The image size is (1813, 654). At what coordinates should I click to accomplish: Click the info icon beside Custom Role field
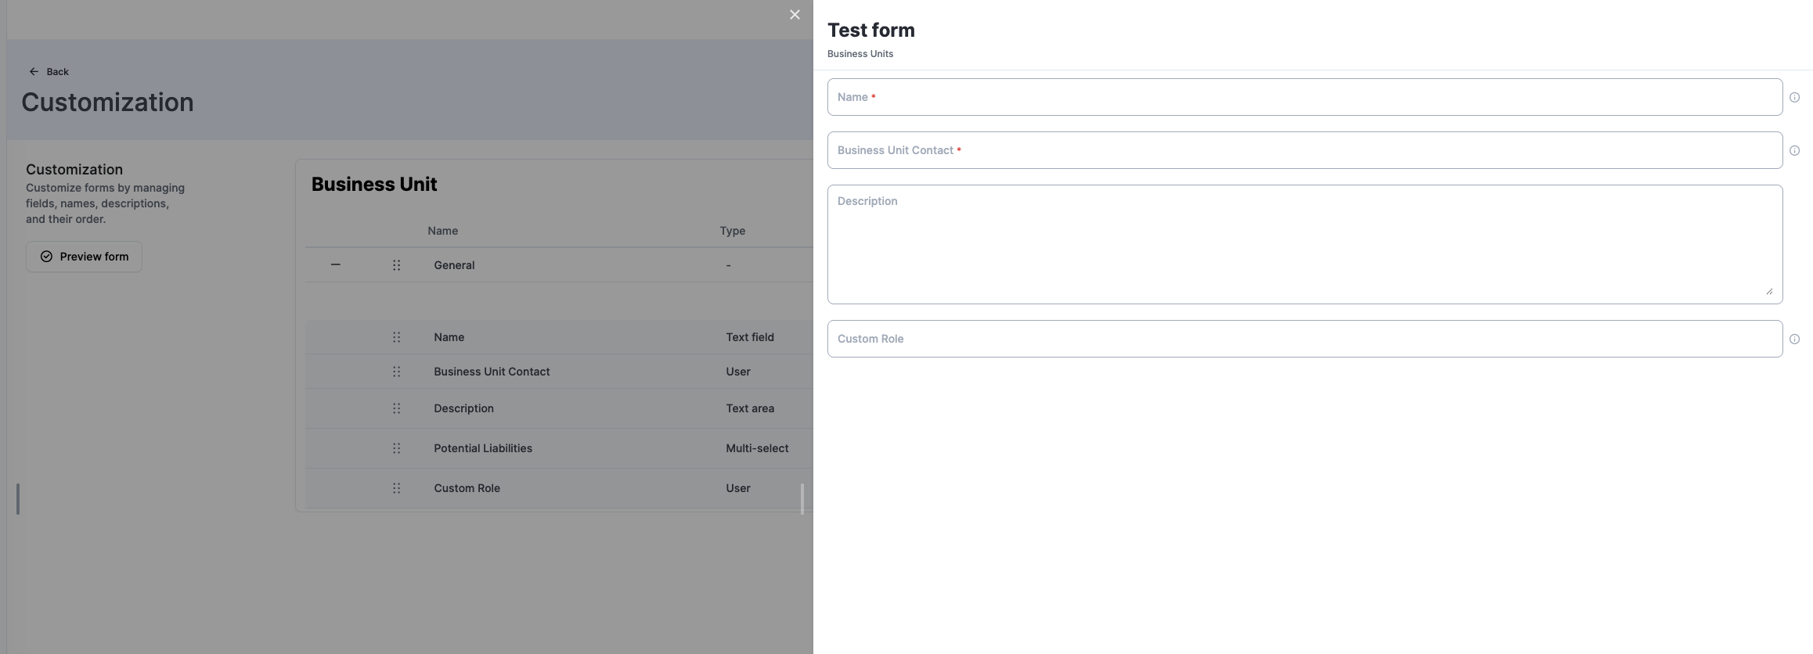(x=1794, y=340)
